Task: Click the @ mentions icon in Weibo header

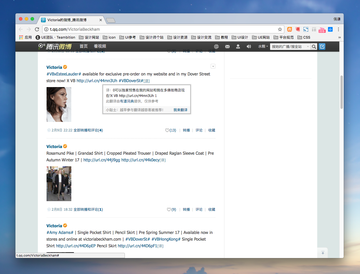Action: click(216, 46)
